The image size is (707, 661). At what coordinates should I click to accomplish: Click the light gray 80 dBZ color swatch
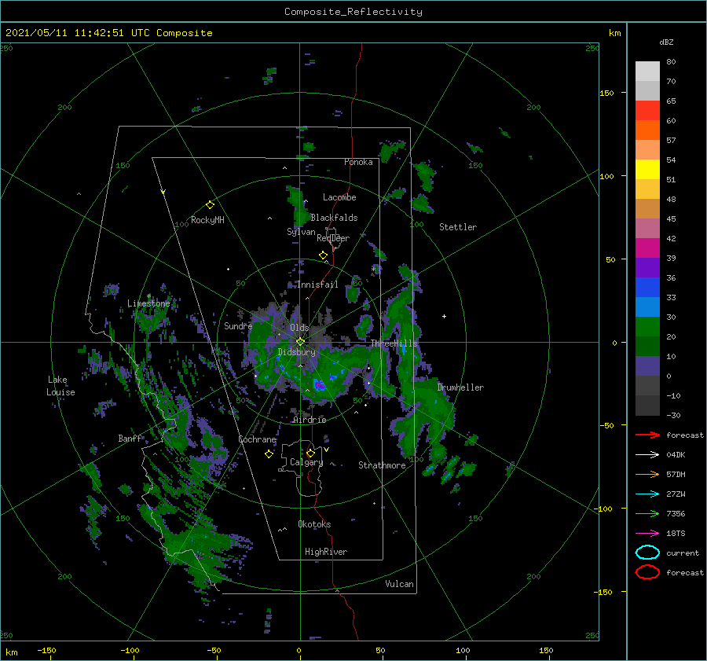[647, 72]
